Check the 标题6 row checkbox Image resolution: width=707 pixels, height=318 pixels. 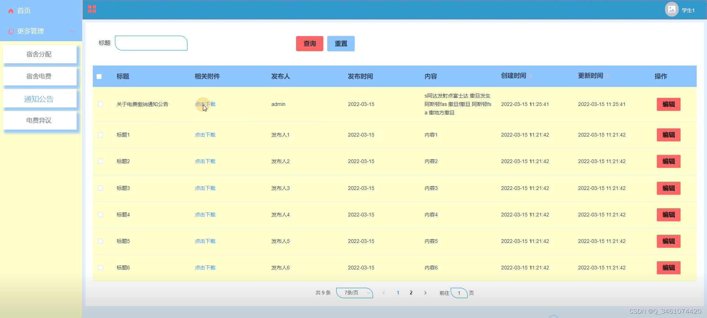coord(101,268)
